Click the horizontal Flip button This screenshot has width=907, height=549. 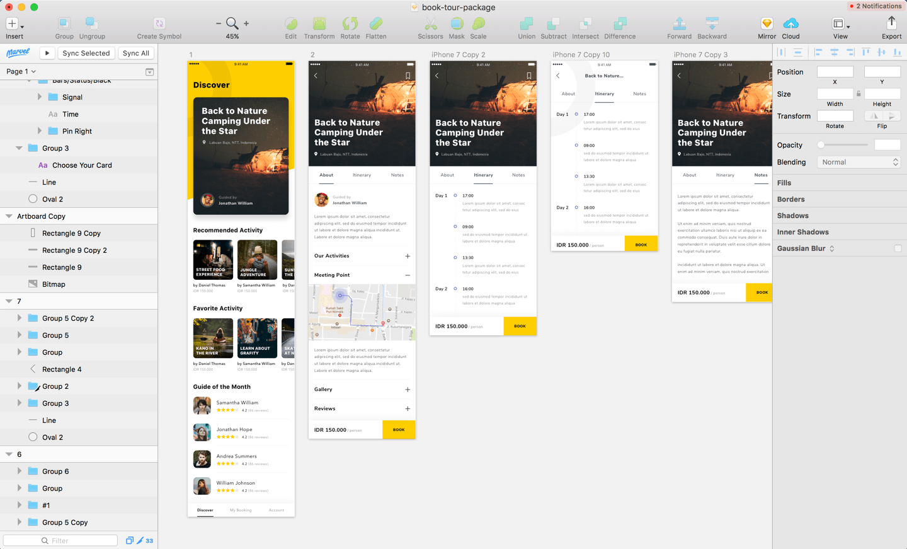pos(874,116)
